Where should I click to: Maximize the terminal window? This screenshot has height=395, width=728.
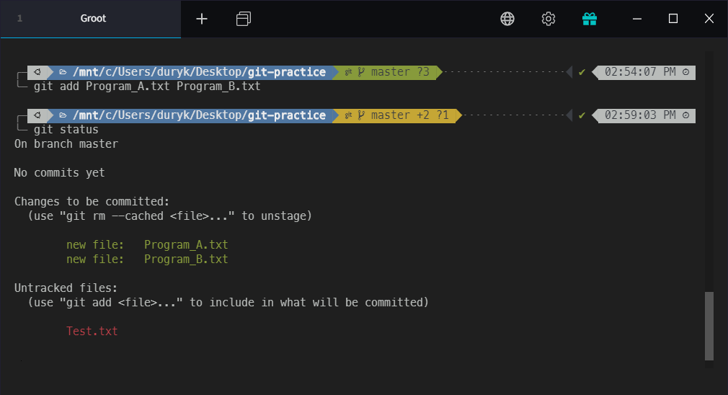click(x=672, y=19)
